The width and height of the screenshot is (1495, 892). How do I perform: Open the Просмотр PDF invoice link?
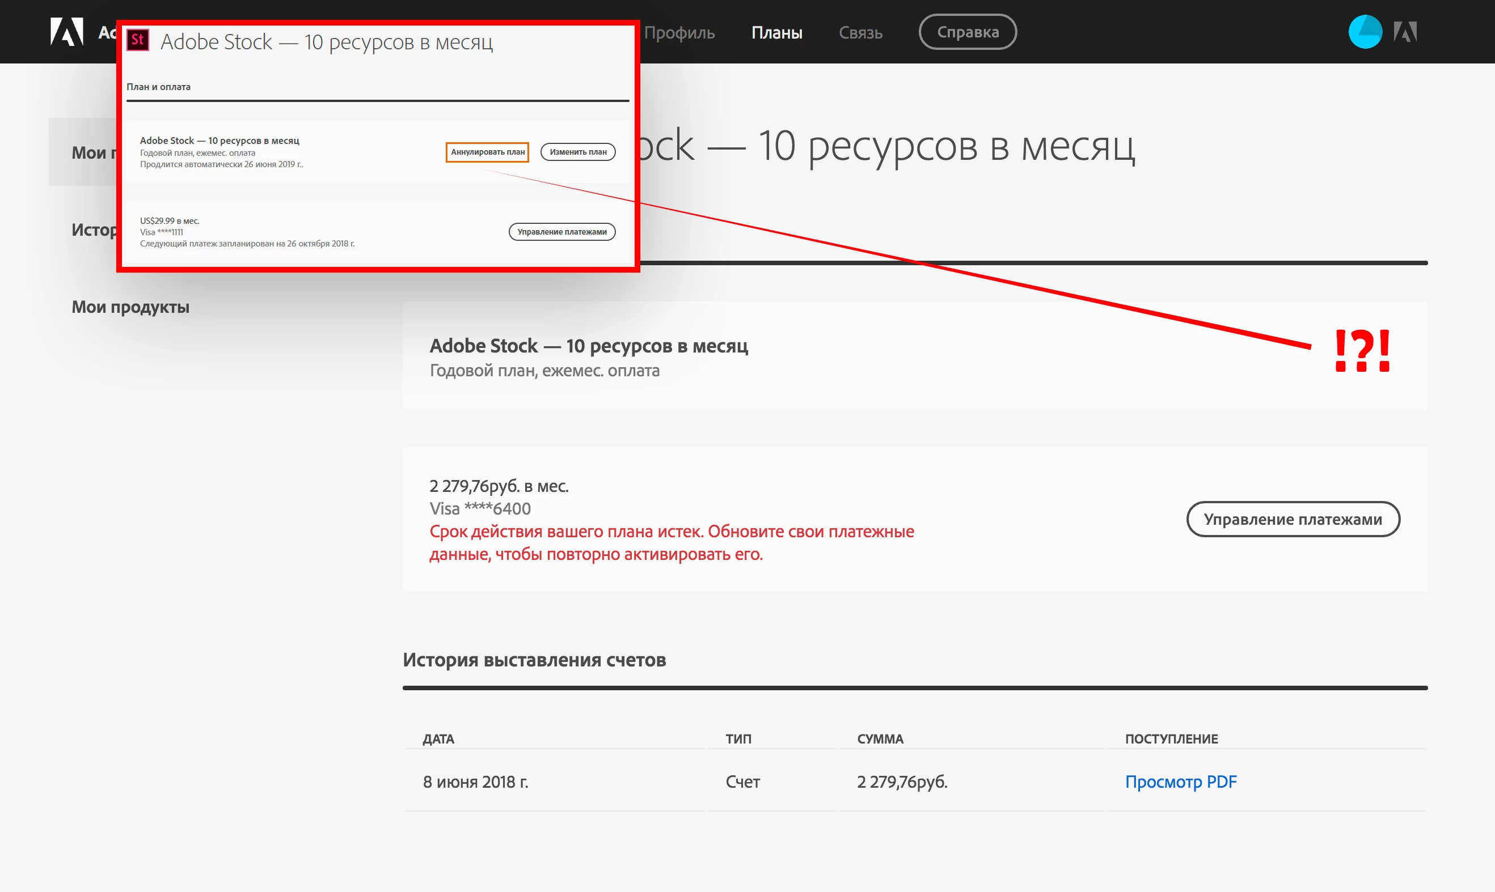1180,781
